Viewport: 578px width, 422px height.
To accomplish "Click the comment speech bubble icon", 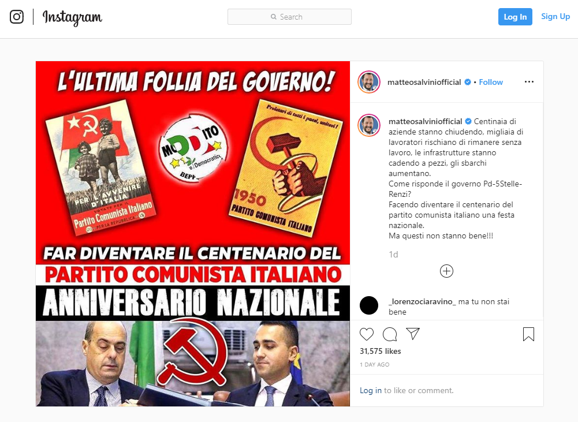I will pos(390,334).
